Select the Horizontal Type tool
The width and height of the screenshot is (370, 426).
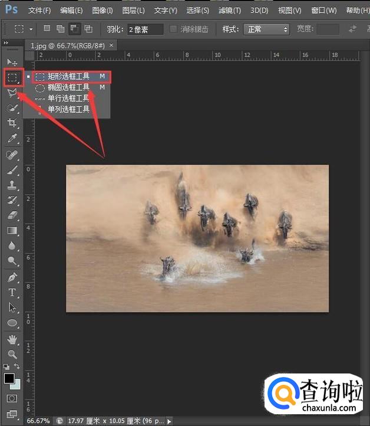(12, 293)
